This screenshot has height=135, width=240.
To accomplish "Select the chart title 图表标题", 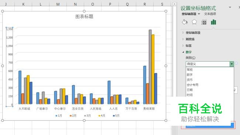I will click(x=84, y=17).
